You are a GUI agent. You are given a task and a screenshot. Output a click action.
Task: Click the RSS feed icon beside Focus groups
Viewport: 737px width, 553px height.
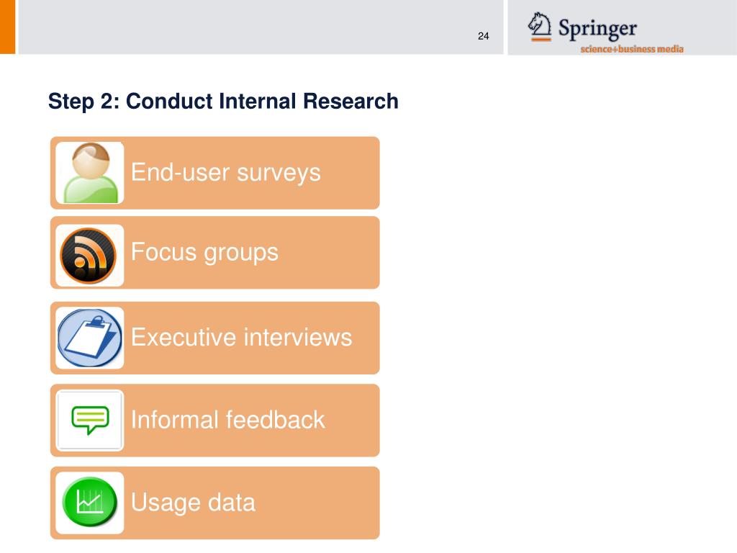[x=89, y=256]
